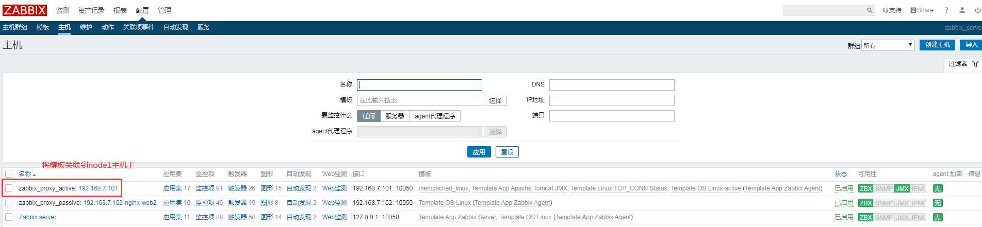Check the zabbix_proxy_passive host checkbox
The image size is (982, 227).
click(x=9, y=203)
